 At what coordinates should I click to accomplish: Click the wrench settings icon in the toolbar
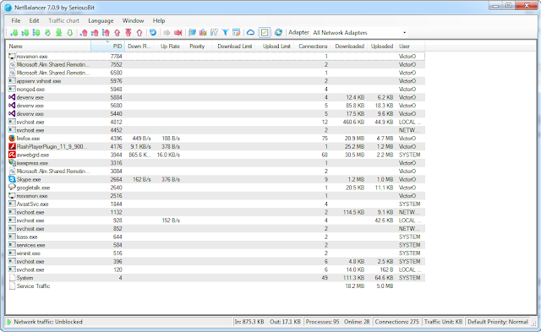pyautogui.click(x=214, y=32)
